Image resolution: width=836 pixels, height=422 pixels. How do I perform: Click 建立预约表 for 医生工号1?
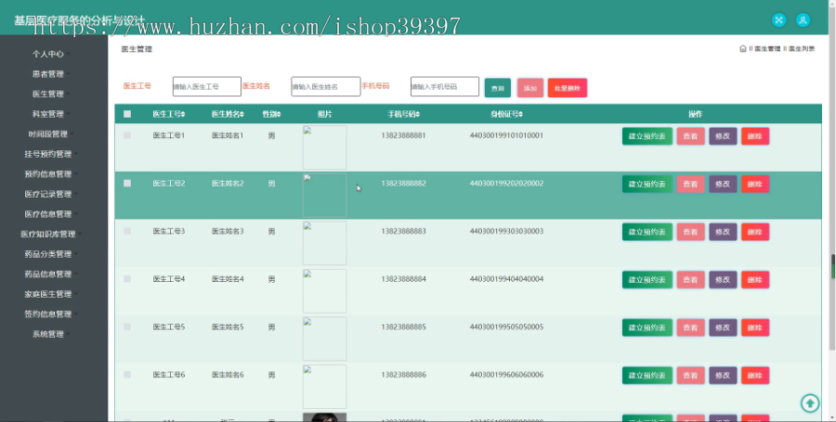(647, 136)
